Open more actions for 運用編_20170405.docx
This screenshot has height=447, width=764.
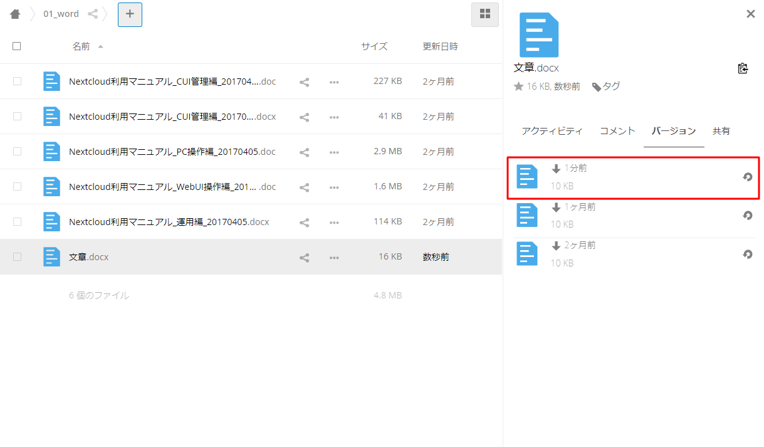(334, 223)
